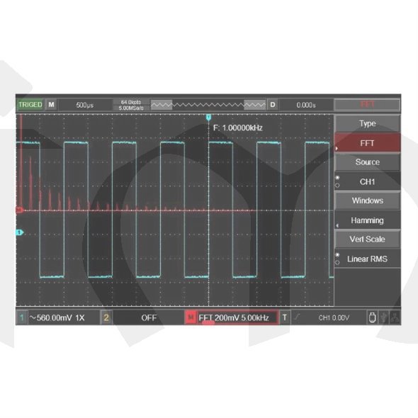Click the network status icon at bottom right
The width and height of the screenshot is (418, 418).
pos(395,317)
